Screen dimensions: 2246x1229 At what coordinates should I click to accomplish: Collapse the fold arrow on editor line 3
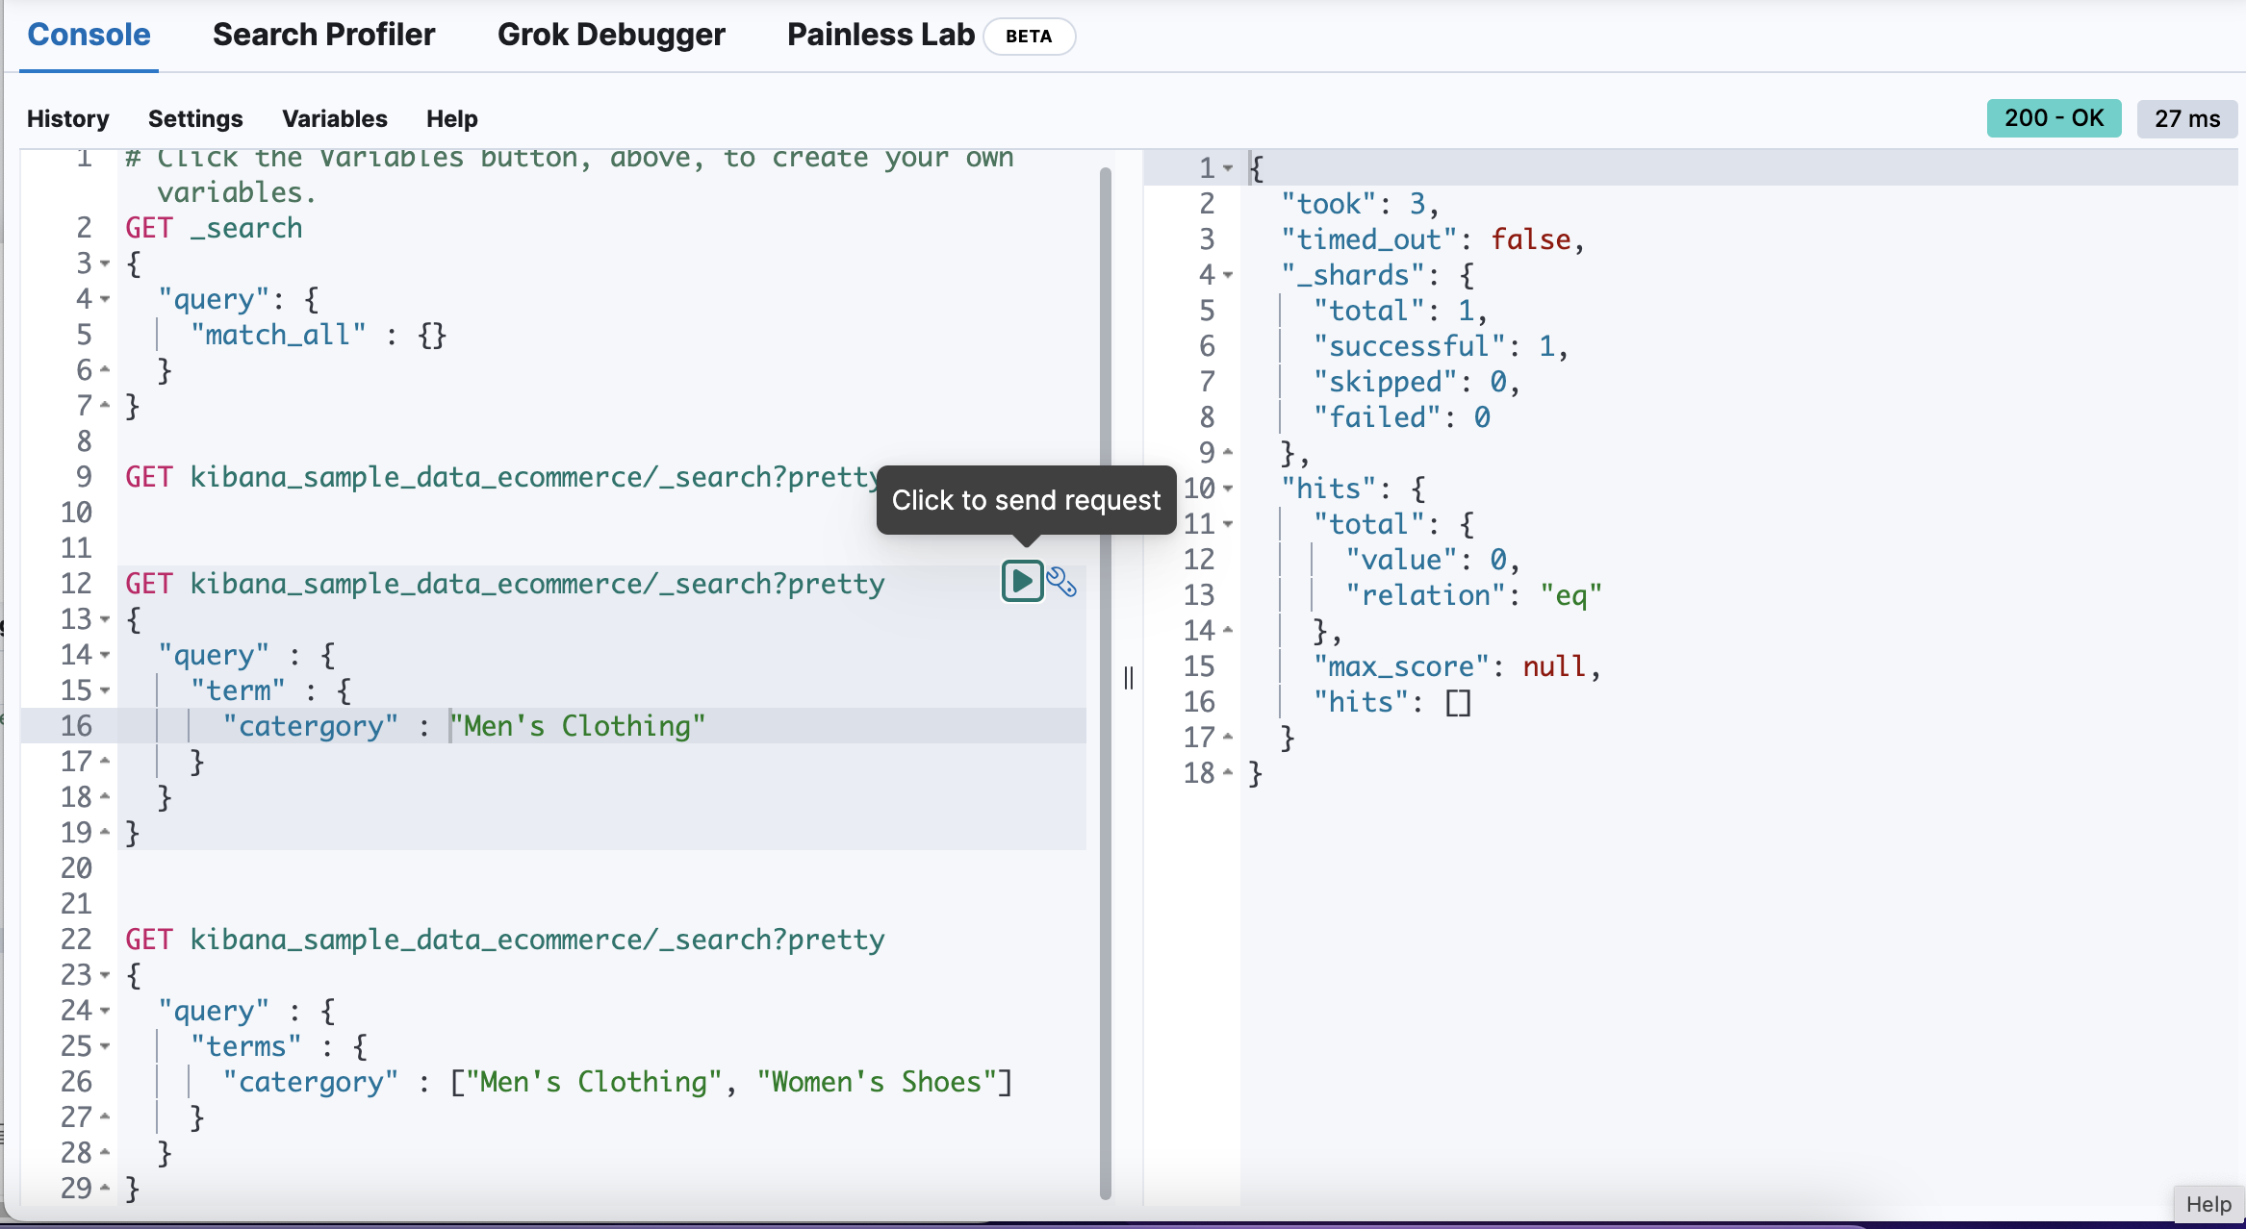(105, 263)
